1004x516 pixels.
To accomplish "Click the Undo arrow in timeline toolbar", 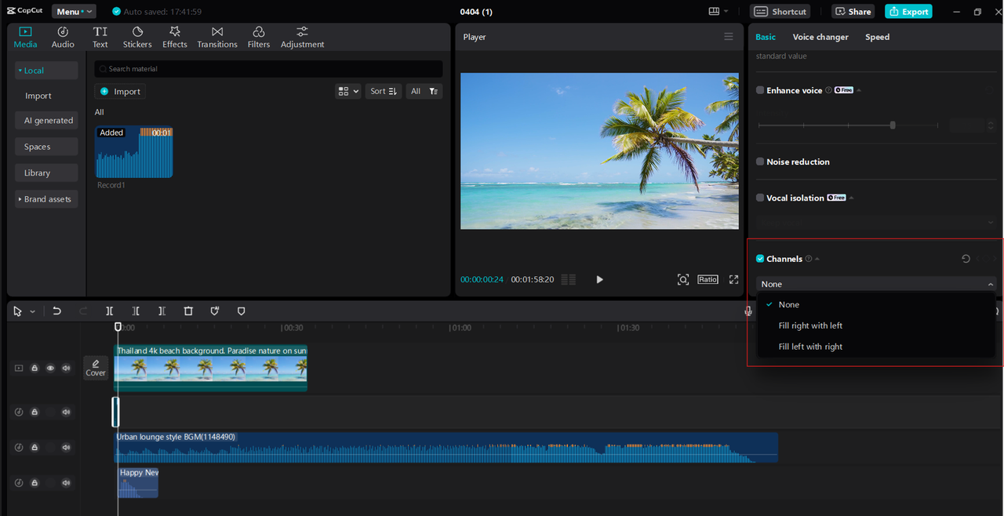I will coord(56,311).
